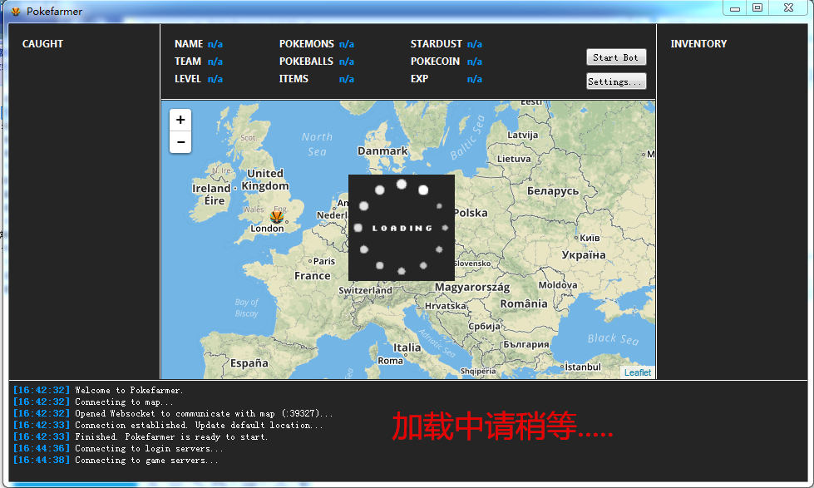Viewport: 814px width, 488px height.
Task: Click the NAME n/a value
Action: [x=215, y=44]
